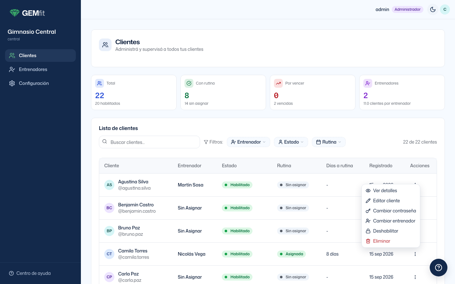Screen dimensions: 455x284
Task: Click Eliminar in the actions menu
Action: 391,241
